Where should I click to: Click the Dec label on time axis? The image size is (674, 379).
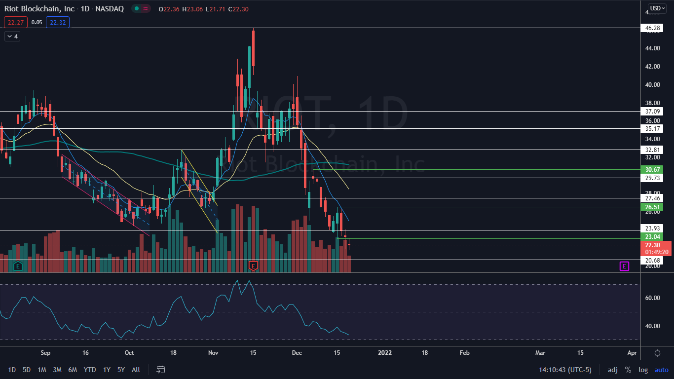click(297, 353)
